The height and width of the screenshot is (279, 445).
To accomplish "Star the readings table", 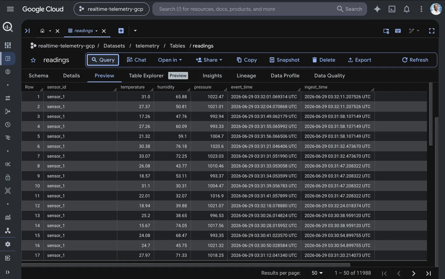I will (33, 60).
